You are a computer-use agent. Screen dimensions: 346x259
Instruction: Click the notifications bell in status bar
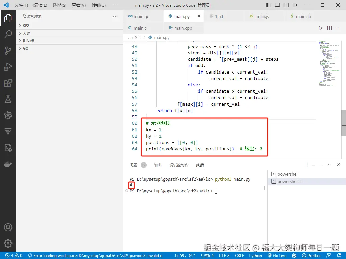(339, 255)
